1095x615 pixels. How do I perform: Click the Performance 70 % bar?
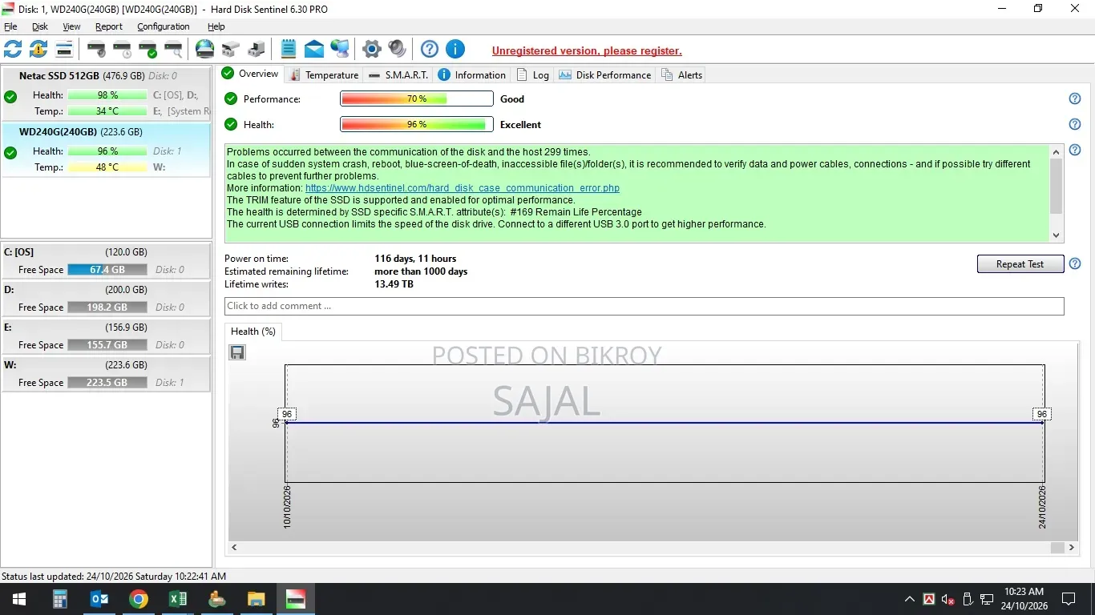[417, 98]
